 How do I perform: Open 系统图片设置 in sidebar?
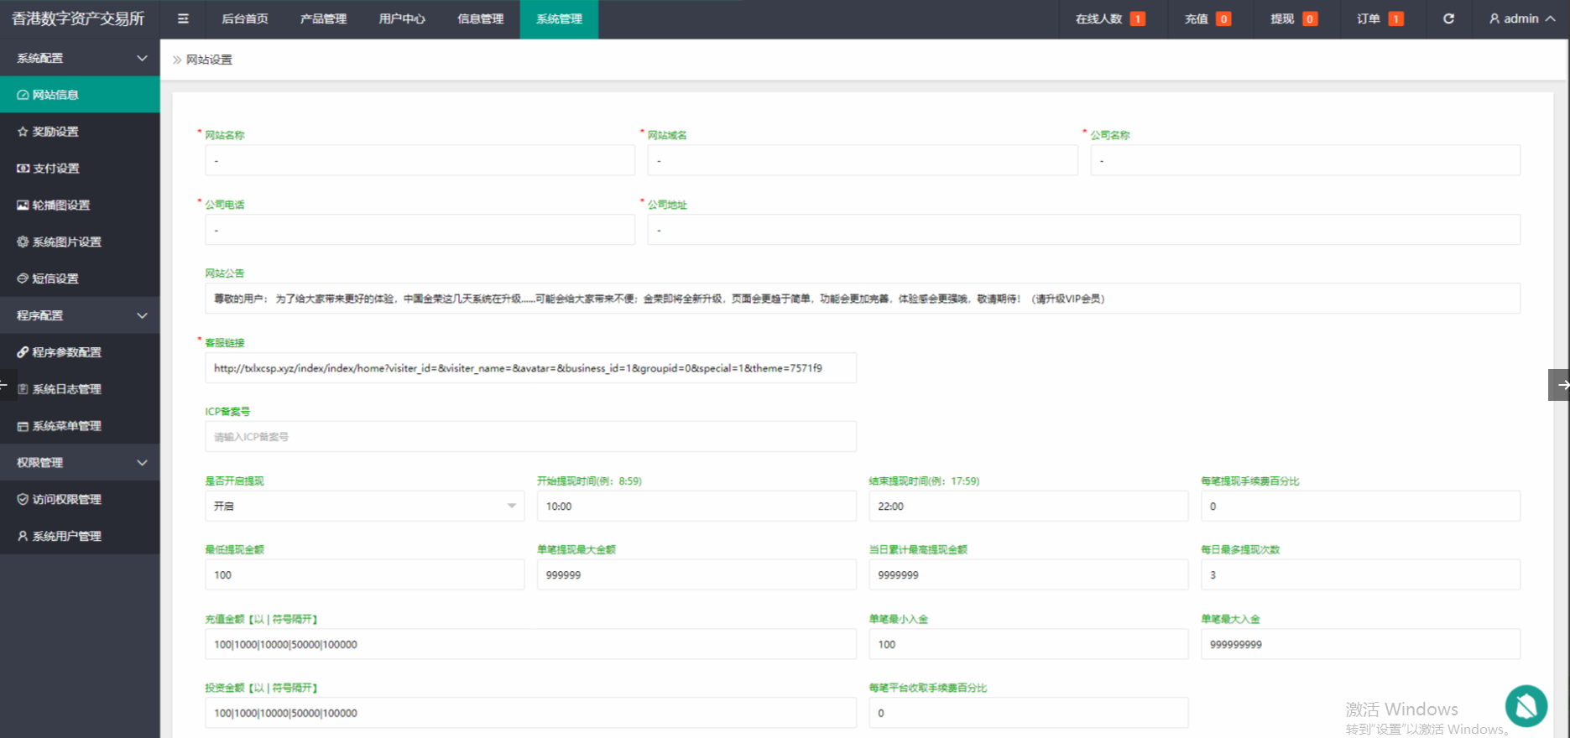click(66, 242)
